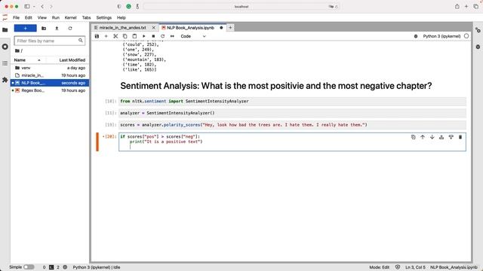This screenshot has height=271, width=483.
Task: Open the Kernel menu
Action: (x=70, y=17)
